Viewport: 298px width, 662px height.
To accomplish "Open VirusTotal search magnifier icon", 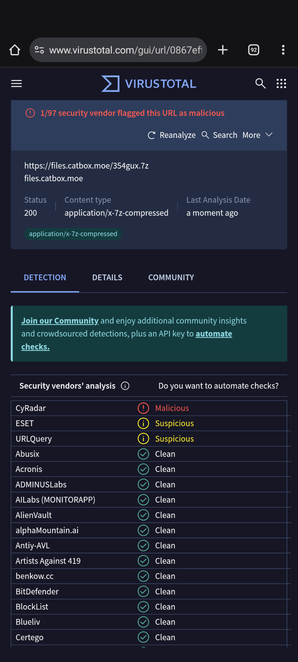I will (x=260, y=83).
